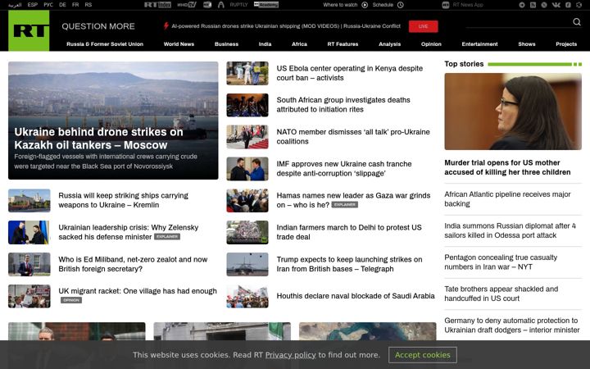Open 'Murder trial opens for US mother' headline
The image size is (590, 369).
click(507, 167)
